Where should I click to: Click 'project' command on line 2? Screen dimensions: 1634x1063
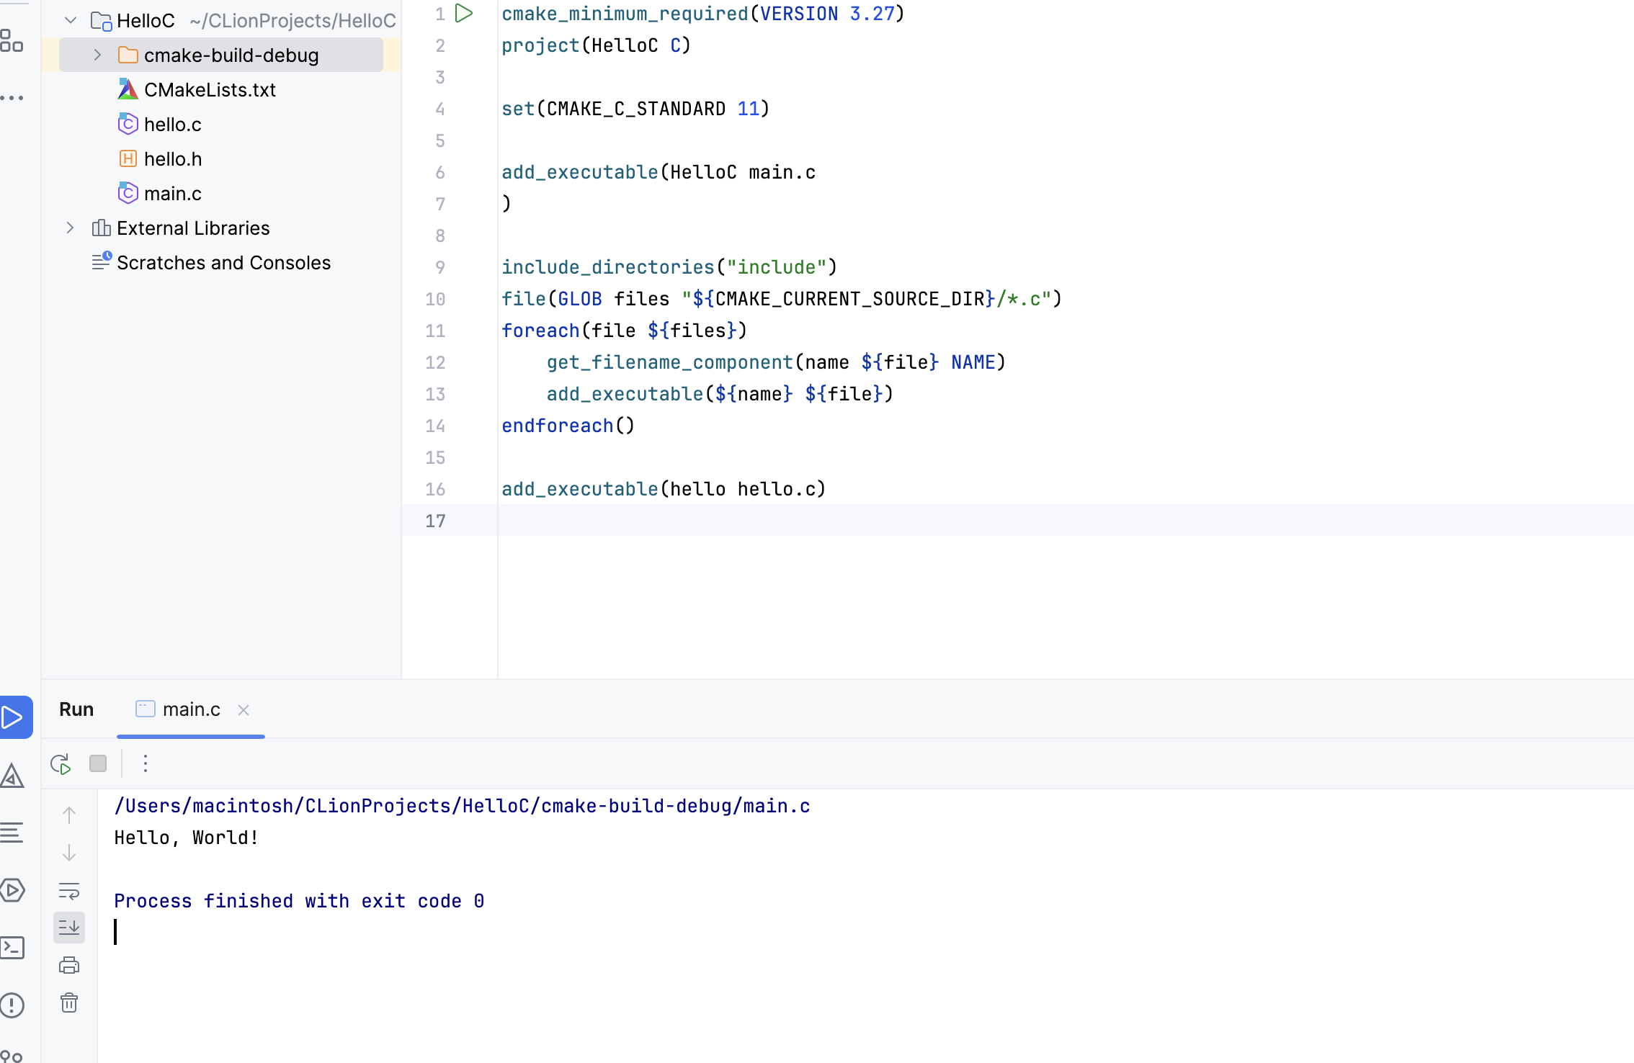(541, 45)
